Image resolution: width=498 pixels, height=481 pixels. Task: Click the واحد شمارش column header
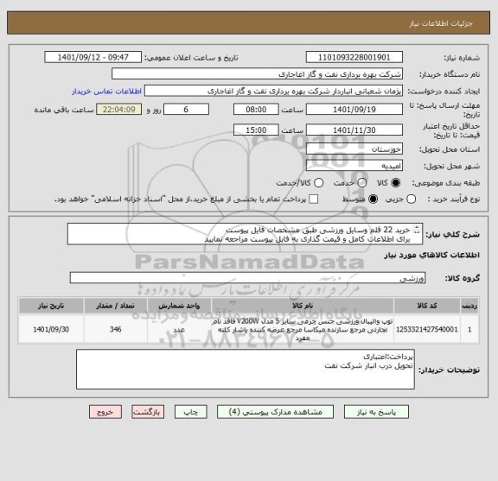click(179, 306)
